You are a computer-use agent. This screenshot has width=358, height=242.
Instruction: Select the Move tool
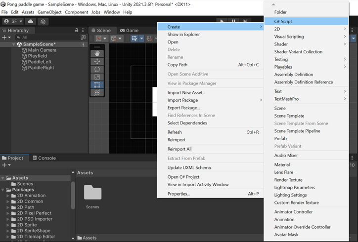click(97, 61)
